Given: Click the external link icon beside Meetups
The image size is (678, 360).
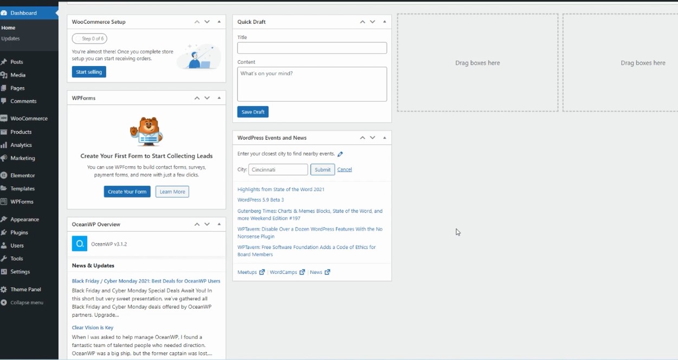Looking at the screenshot, I should [262, 272].
